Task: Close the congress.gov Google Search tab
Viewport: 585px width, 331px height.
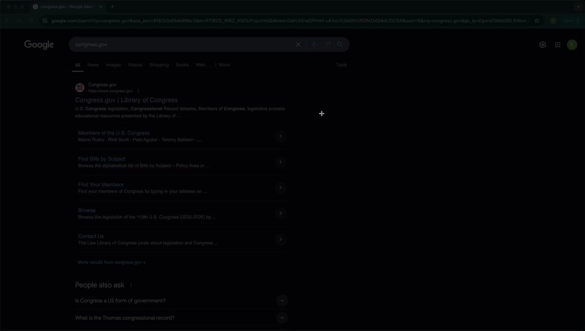Action: tap(101, 6)
